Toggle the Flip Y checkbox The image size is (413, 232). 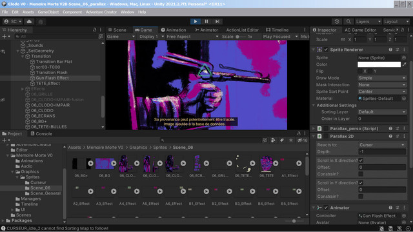pos(370,72)
